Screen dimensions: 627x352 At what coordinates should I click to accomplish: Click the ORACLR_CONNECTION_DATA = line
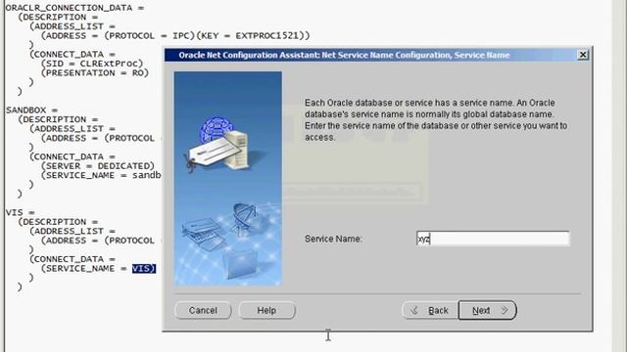[74, 8]
